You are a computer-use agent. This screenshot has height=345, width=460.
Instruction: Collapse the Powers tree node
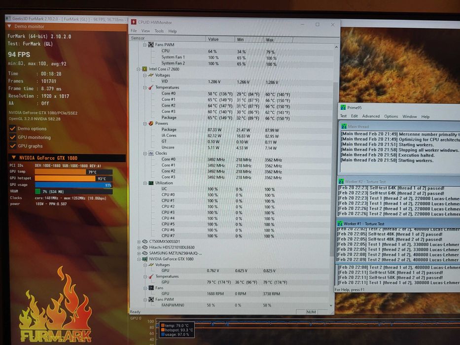(x=144, y=124)
